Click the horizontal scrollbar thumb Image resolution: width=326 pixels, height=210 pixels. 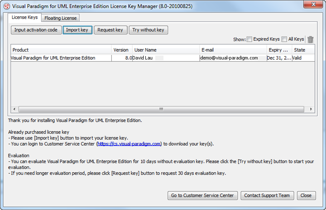[x=161, y=109]
